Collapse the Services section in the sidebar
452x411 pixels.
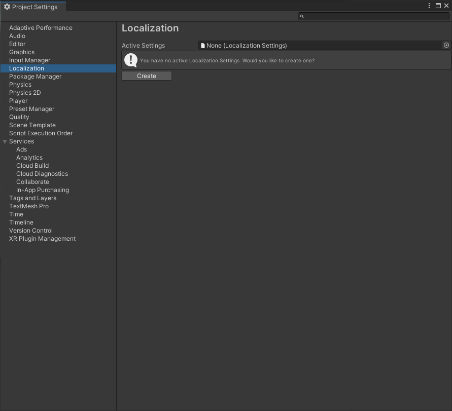point(5,141)
